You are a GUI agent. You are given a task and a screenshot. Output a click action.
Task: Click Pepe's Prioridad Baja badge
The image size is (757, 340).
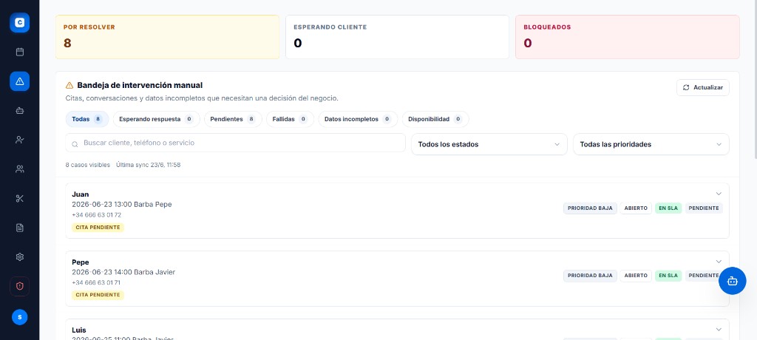[x=590, y=276]
